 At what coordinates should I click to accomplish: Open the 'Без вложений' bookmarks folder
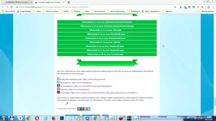tap(98, 11)
